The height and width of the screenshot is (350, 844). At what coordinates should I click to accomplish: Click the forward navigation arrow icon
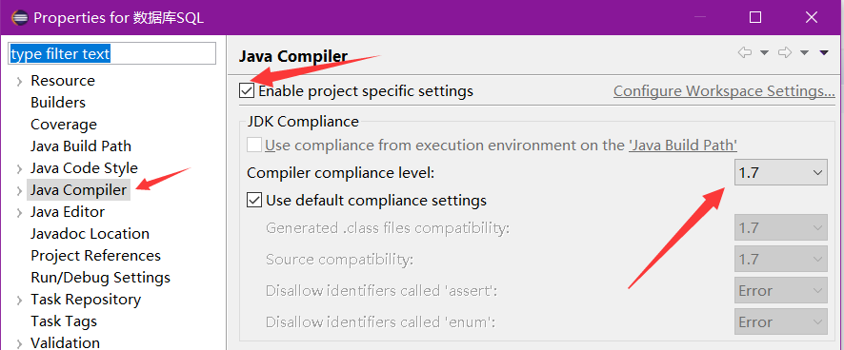point(785,52)
